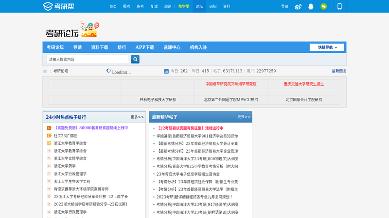Open 北京国家会计学院研招 link
This screenshot has height=218, width=389.
[x=303, y=100]
